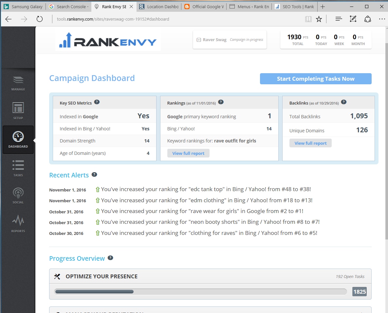The width and height of the screenshot is (388, 313).
Task: Click the 0 PTS Today score
Action: (321, 40)
